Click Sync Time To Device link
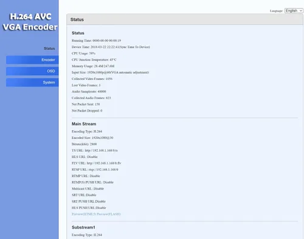 click(134, 47)
